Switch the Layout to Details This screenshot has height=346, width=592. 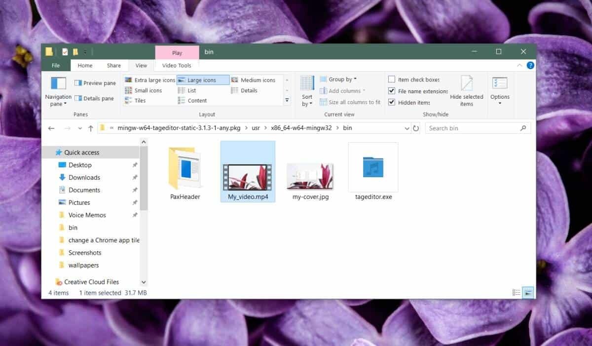pyautogui.click(x=248, y=90)
